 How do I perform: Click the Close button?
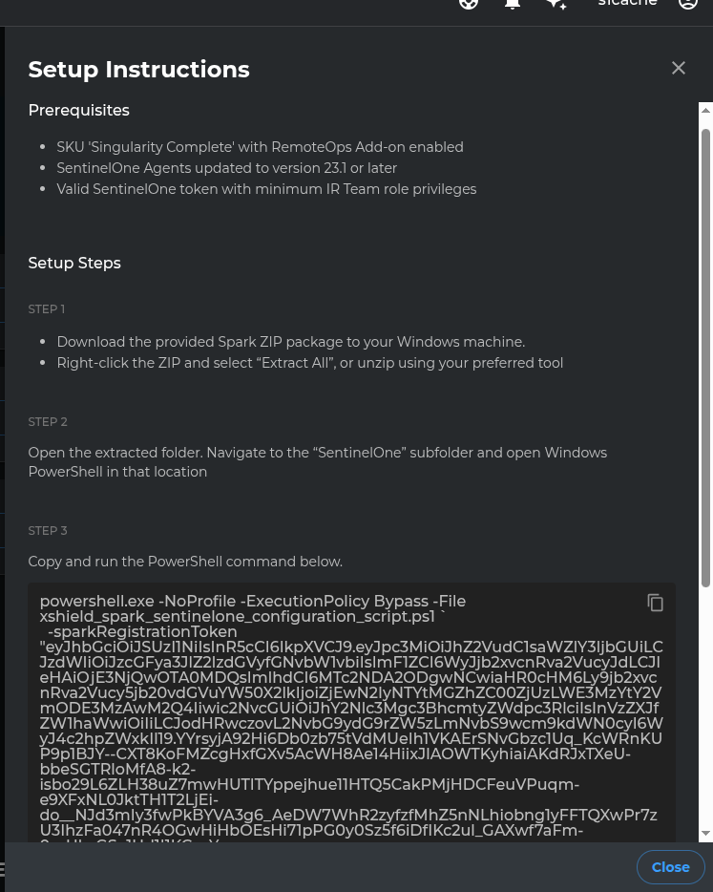670,867
